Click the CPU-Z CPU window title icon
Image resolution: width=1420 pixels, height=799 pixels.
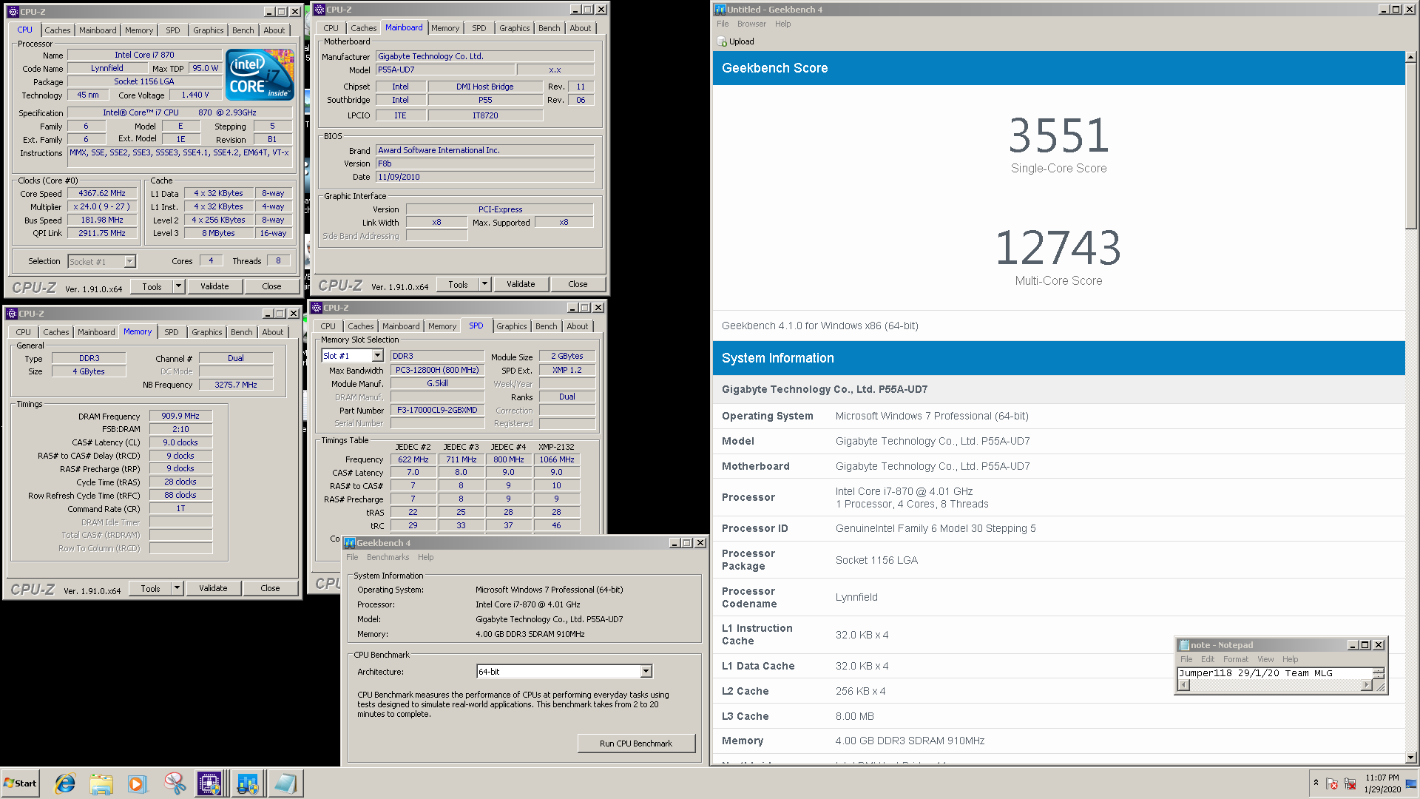(13, 12)
